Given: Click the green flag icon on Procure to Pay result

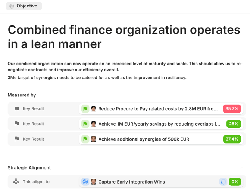Looking at the screenshot, I should [x=85, y=109].
